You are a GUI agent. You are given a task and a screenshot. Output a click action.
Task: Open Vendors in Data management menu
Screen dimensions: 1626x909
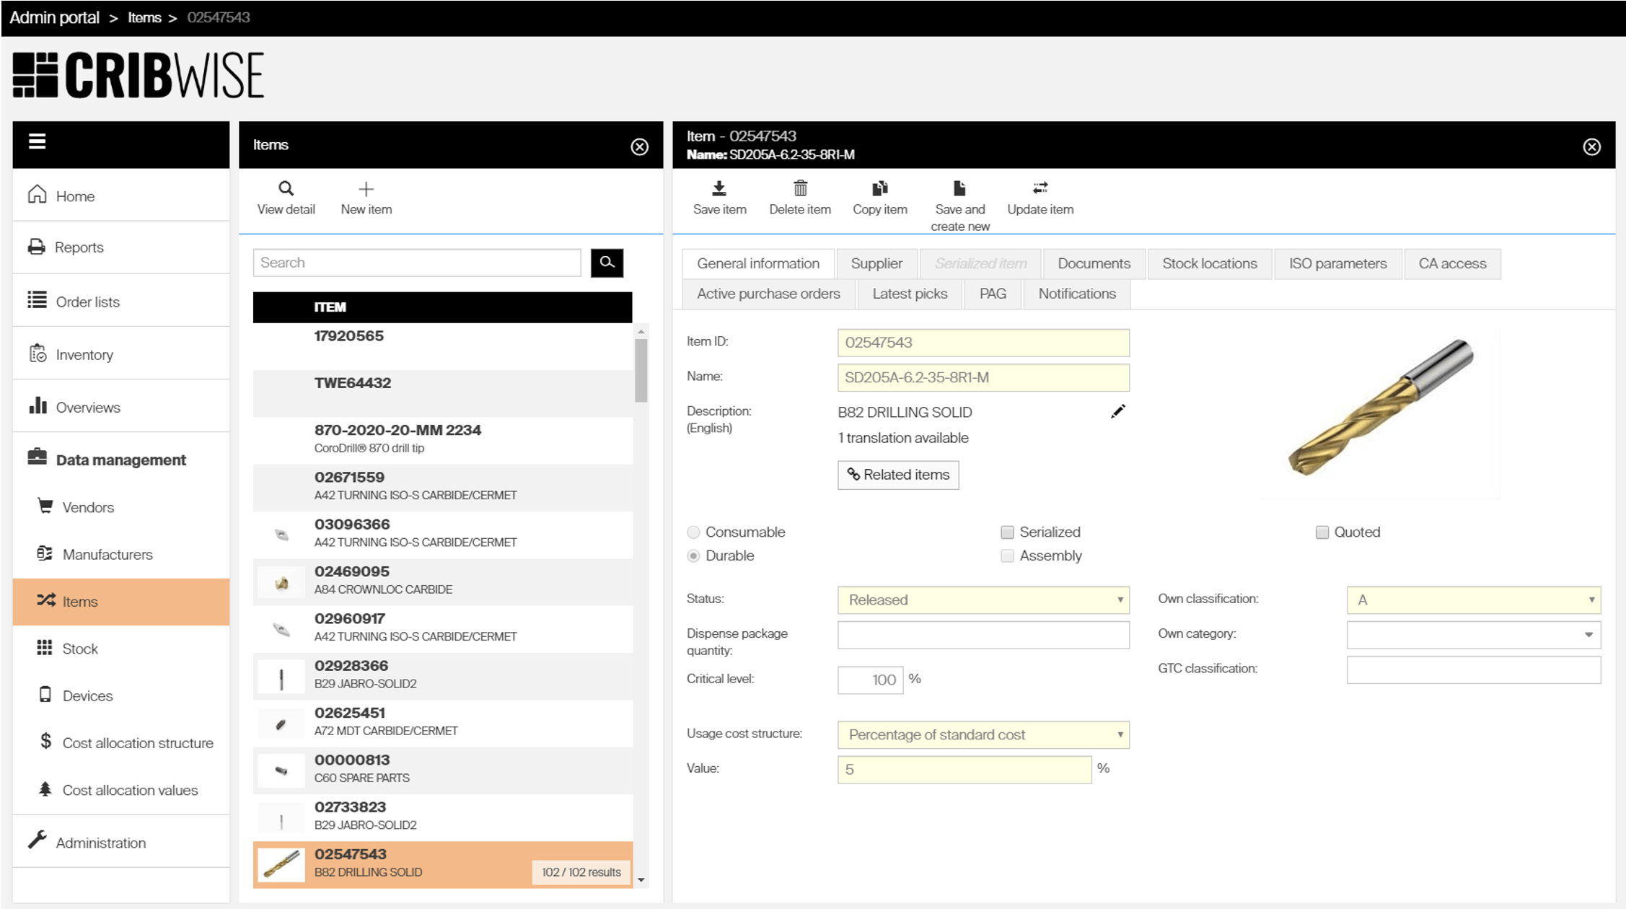[88, 508]
